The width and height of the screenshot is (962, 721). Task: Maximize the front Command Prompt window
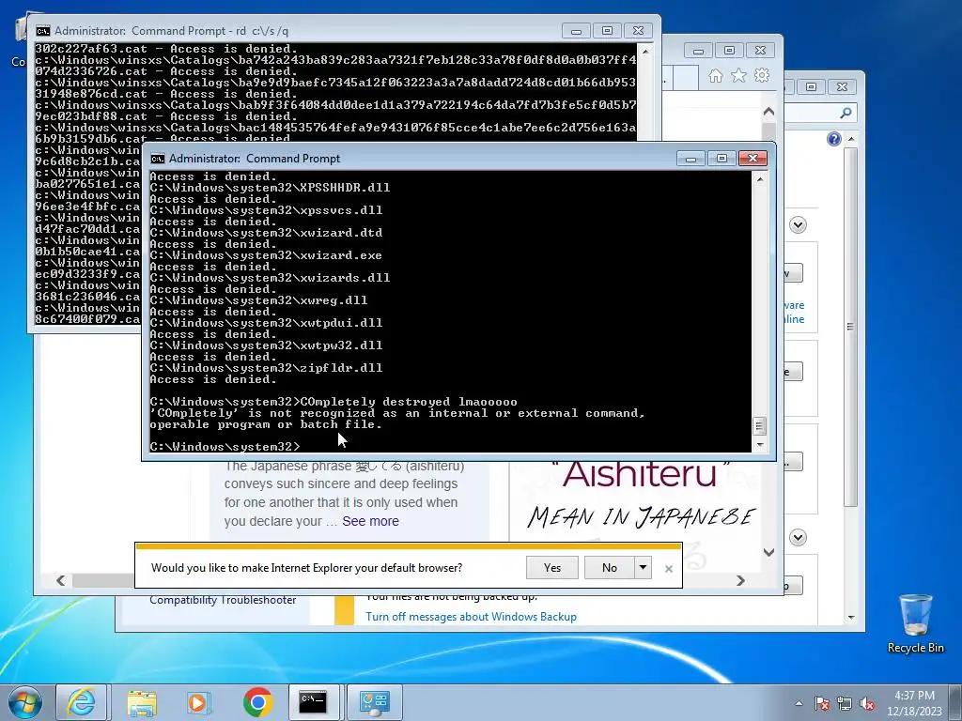click(x=721, y=159)
